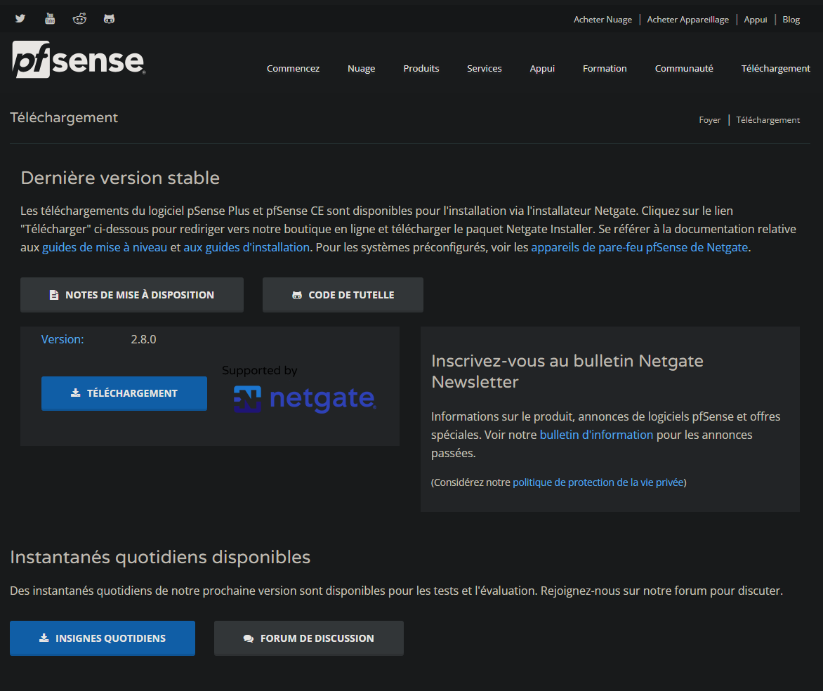
Task: Click the Foyer breadcrumb link
Action: coord(709,120)
